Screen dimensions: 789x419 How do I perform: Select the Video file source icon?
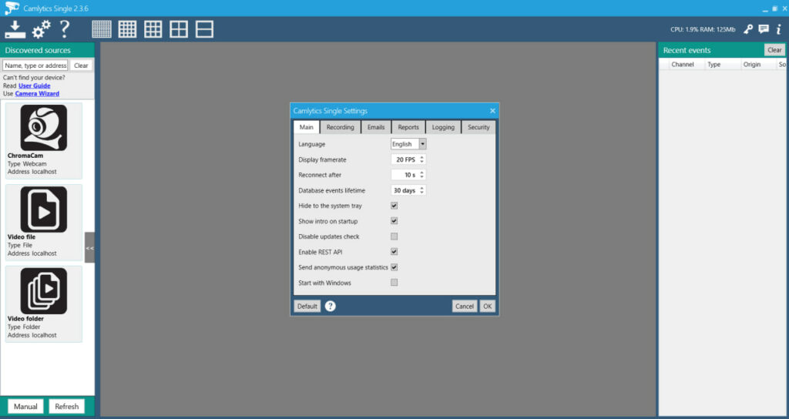(44, 209)
